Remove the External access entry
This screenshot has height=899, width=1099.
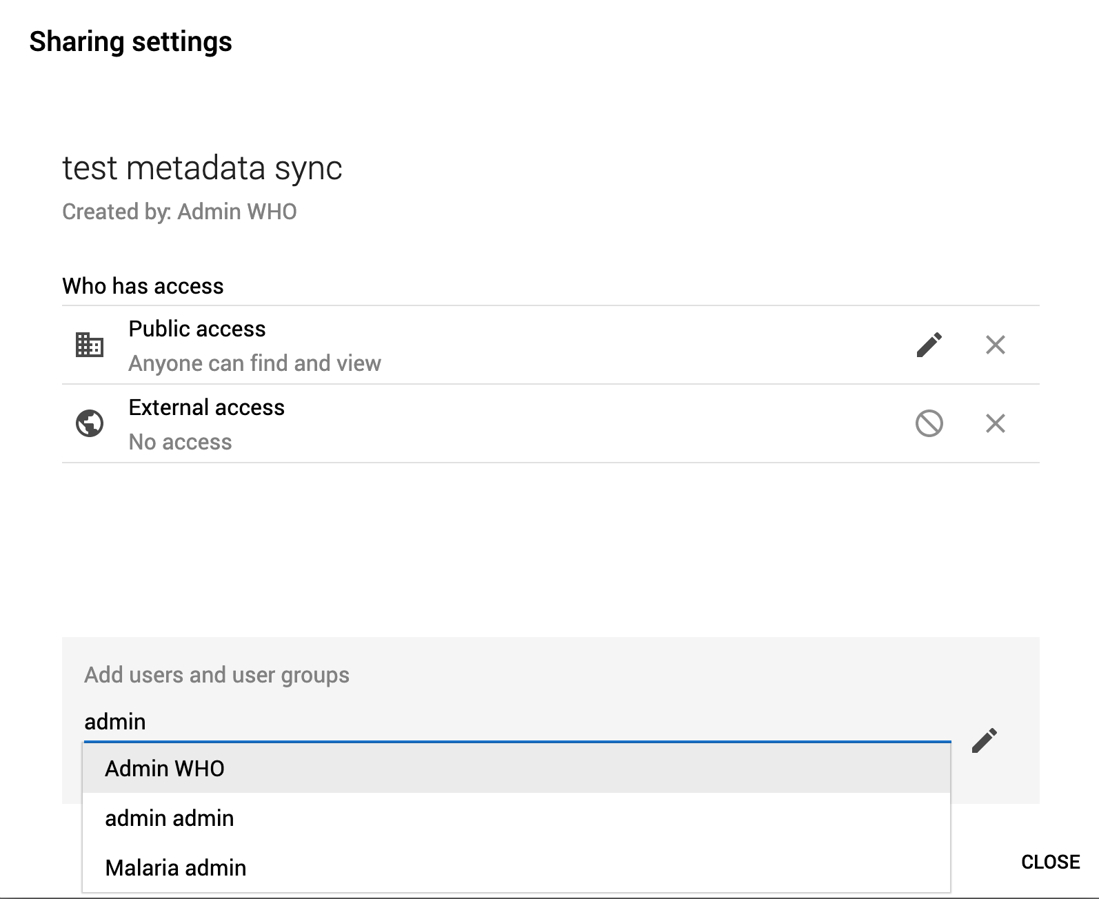(995, 423)
